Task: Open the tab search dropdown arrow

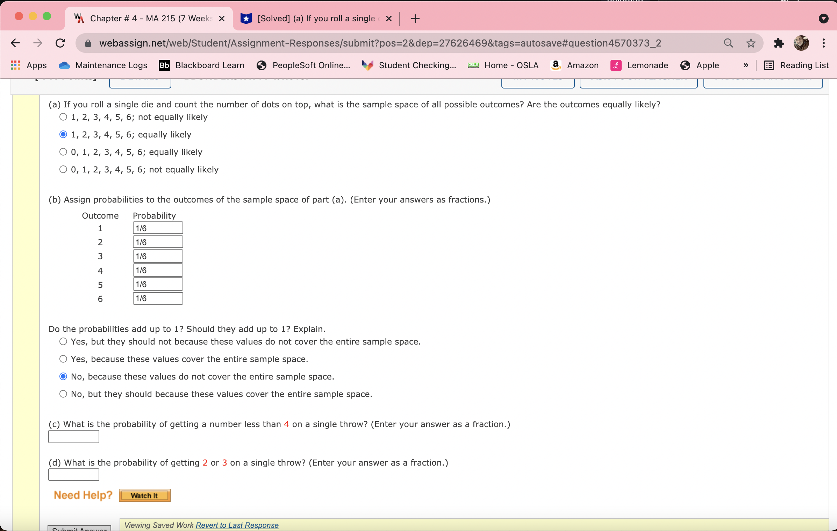Action: [823, 19]
